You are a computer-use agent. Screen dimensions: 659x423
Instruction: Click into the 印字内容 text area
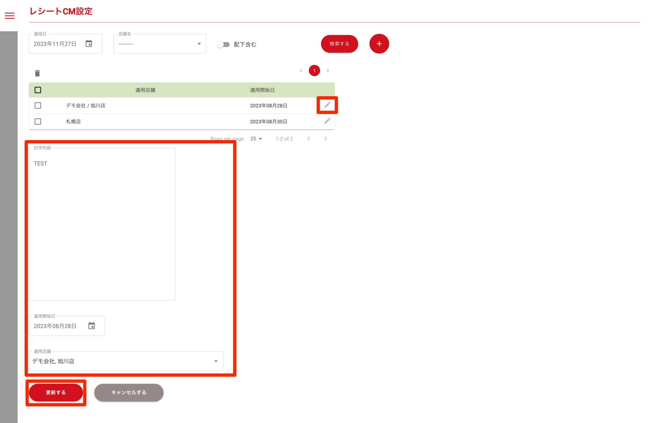click(102, 224)
